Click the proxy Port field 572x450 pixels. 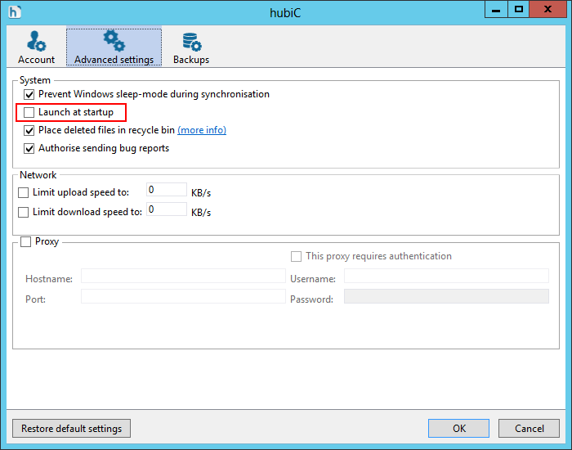coord(183,296)
